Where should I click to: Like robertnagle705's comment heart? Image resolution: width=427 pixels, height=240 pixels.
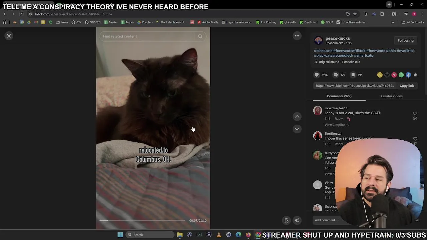(x=415, y=114)
